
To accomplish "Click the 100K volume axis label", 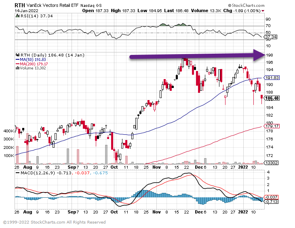I will click(x=9, y=156).
